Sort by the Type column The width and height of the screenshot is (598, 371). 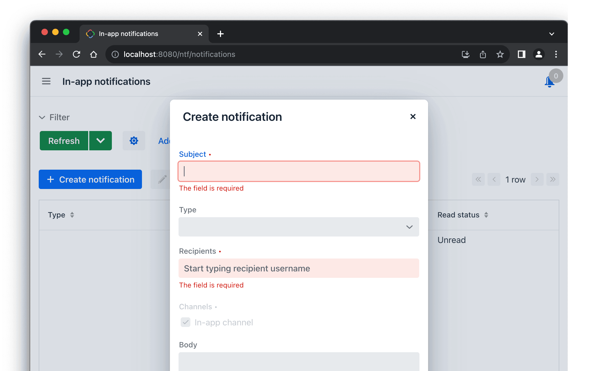pos(72,215)
